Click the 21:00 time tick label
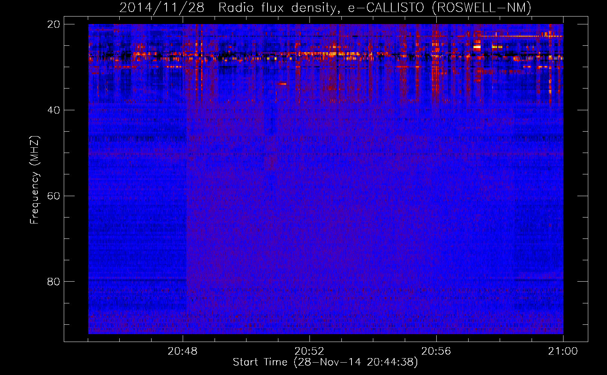Screen dimensions: 607x375 [563, 351]
